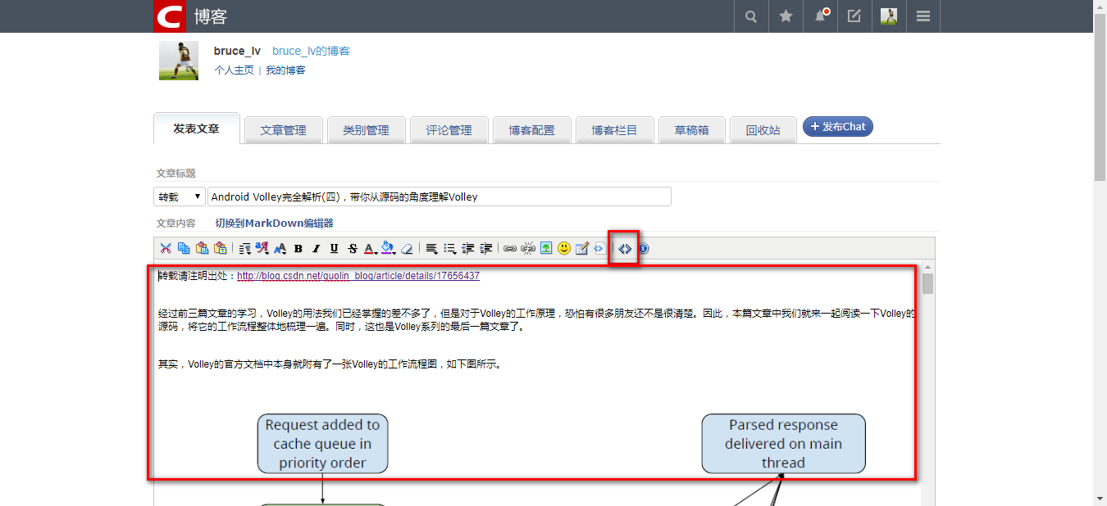The height and width of the screenshot is (506, 1107).
Task: Switch to the 类别管理 tab
Action: [367, 130]
